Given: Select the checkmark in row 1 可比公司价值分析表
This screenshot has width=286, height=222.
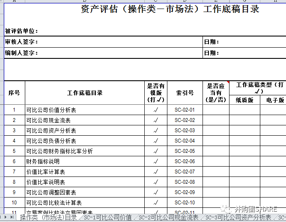Looking at the screenshot, I should [x=155, y=110].
